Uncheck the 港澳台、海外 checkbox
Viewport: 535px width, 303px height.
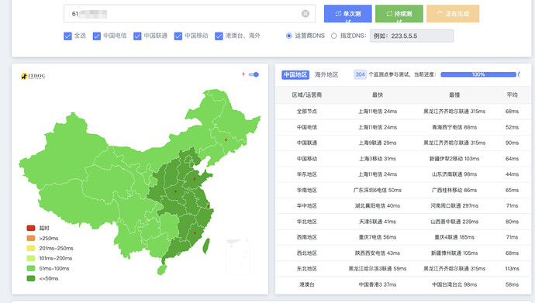[x=219, y=36]
